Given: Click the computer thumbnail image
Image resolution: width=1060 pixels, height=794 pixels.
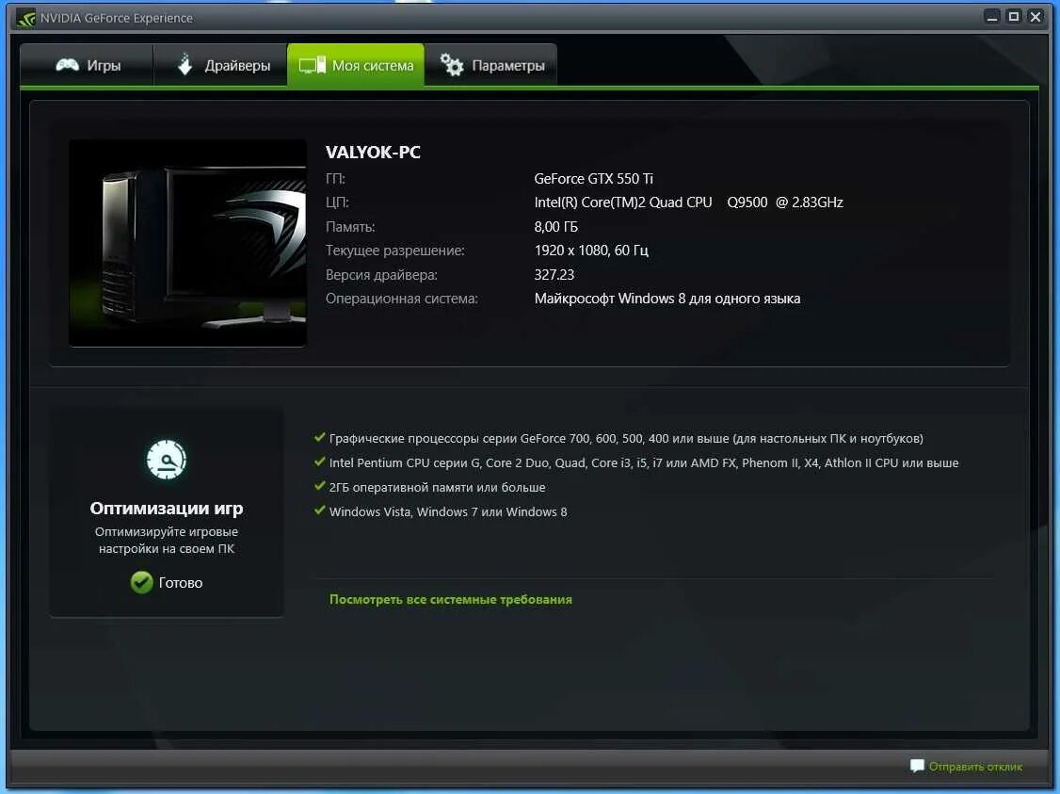Looking at the screenshot, I should [187, 244].
